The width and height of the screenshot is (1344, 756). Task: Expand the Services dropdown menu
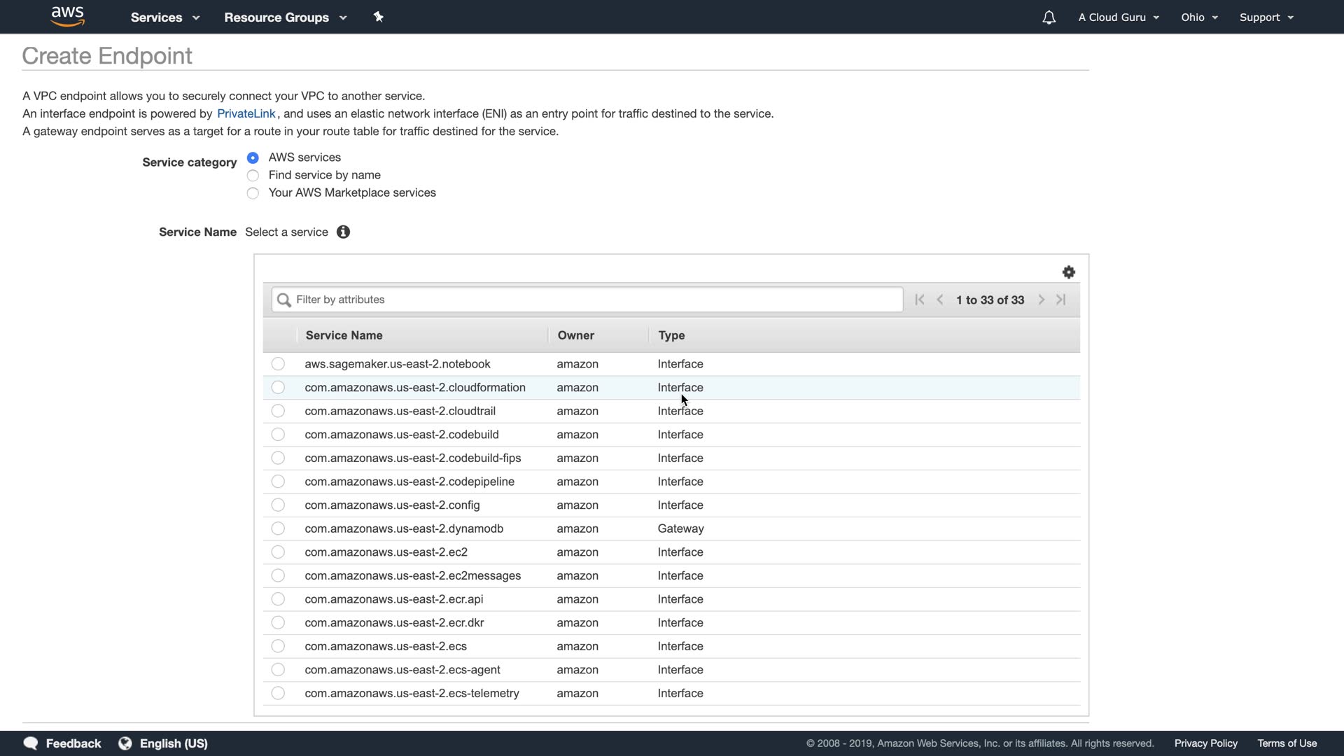click(x=165, y=17)
